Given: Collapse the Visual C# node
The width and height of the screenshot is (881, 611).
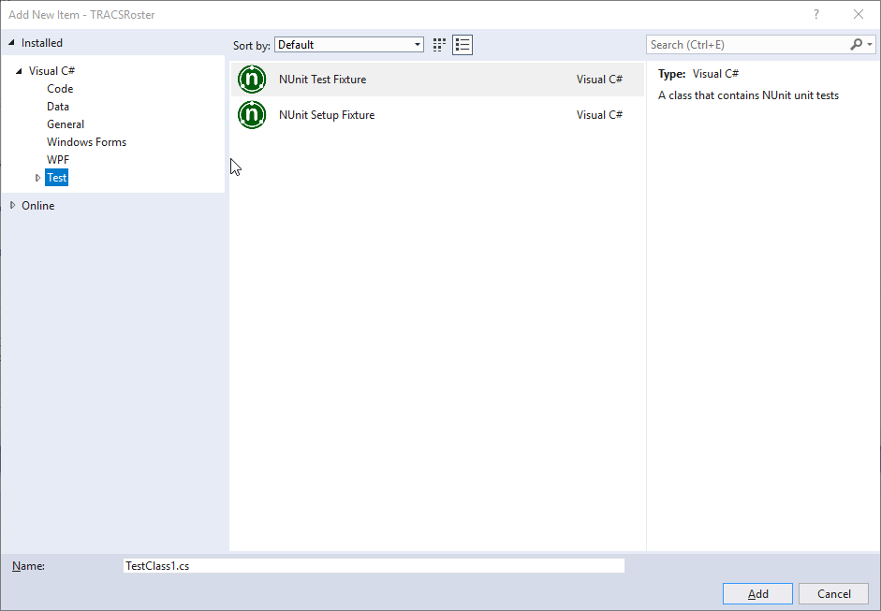Looking at the screenshot, I should (19, 71).
